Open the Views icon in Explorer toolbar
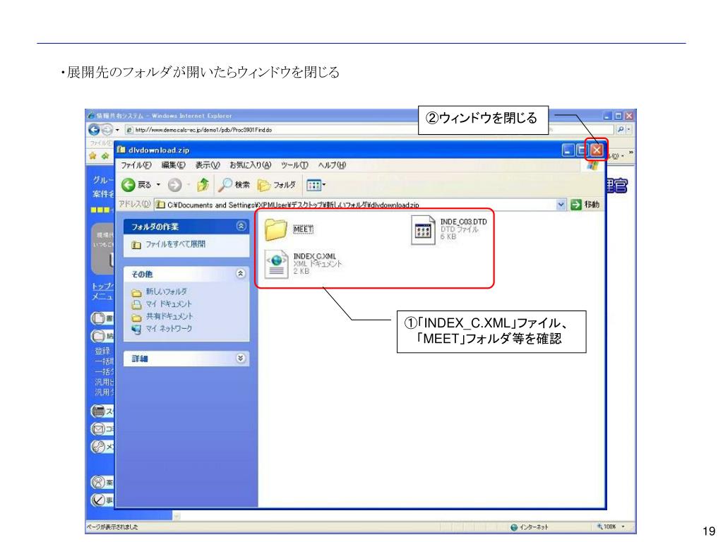Viewport: 723px width, 542px height. 313,186
